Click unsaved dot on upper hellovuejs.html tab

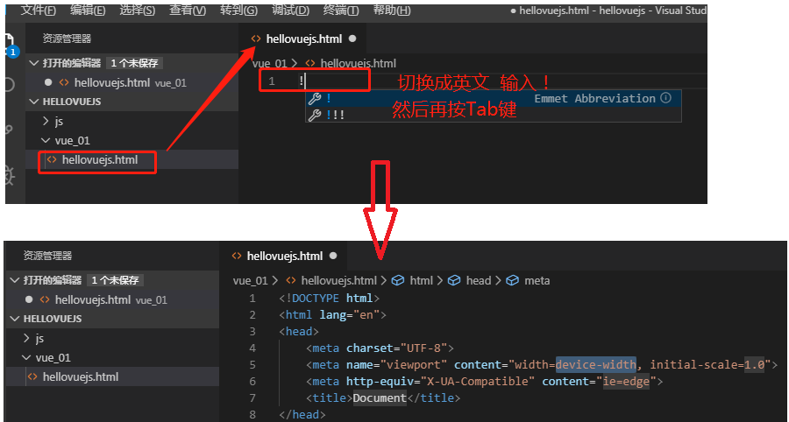click(x=352, y=39)
